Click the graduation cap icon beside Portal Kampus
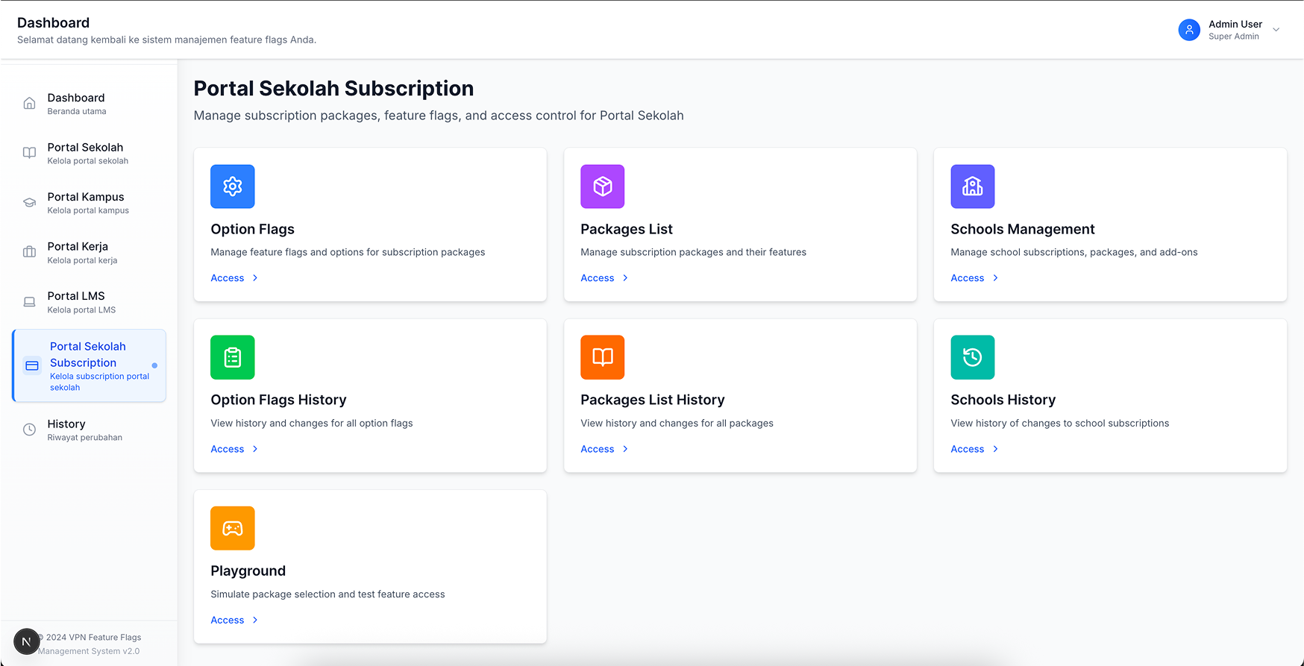 click(29, 203)
